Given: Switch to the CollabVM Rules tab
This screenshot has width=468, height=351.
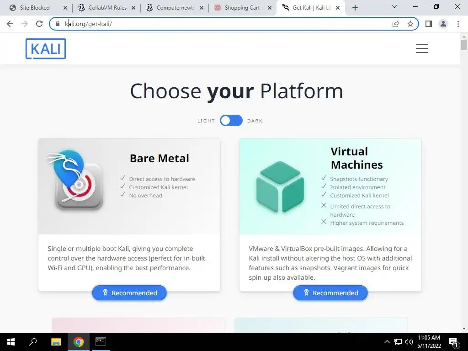Looking at the screenshot, I should [x=106, y=8].
